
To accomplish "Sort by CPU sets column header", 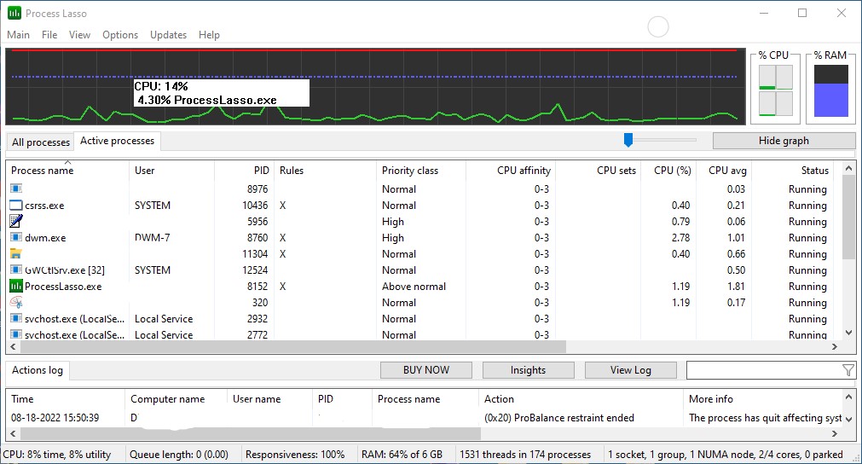I will click(x=597, y=171).
